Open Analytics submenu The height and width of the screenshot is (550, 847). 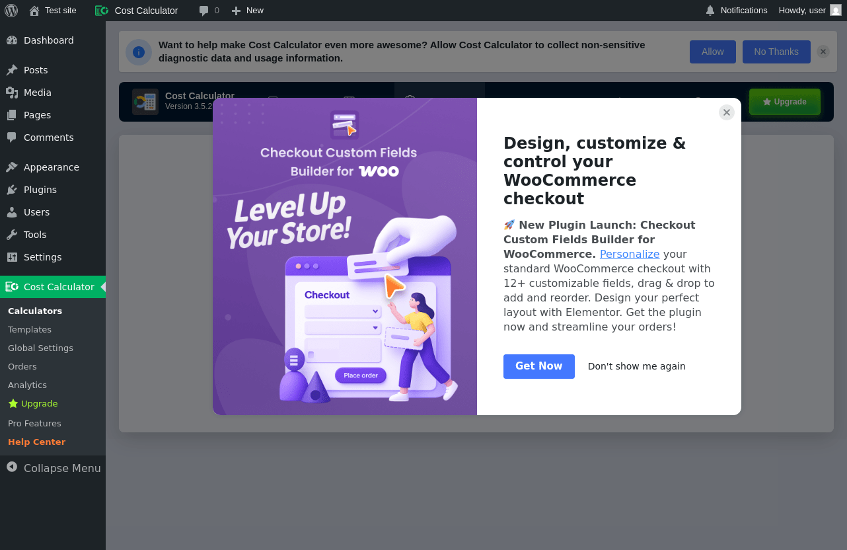coord(27,385)
